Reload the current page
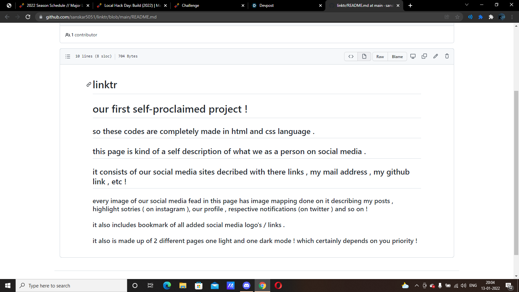519x292 pixels. (x=28, y=17)
